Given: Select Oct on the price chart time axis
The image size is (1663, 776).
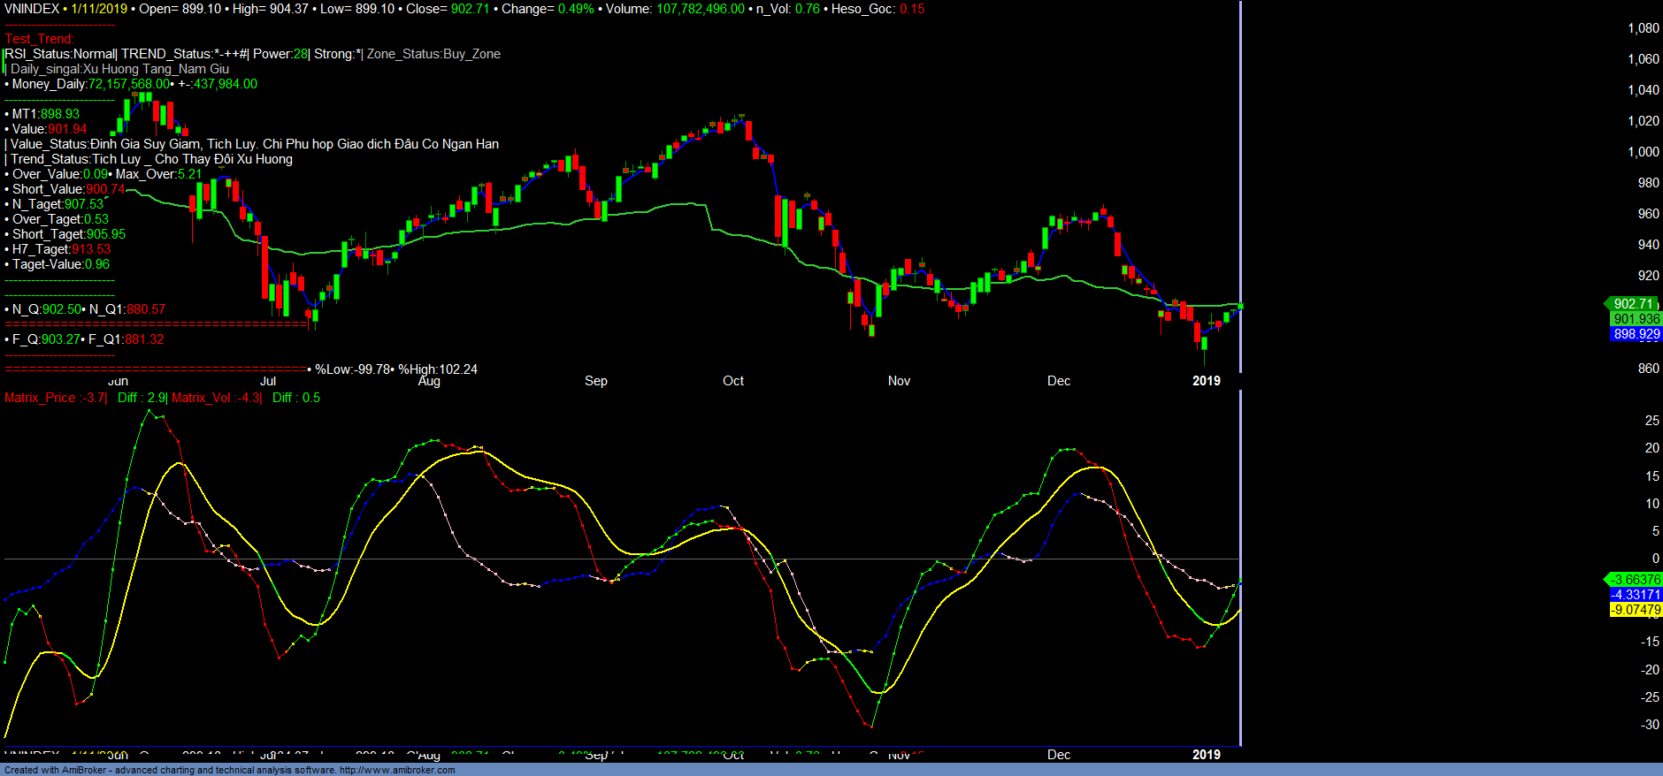Looking at the screenshot, I should tap(733, 381).
